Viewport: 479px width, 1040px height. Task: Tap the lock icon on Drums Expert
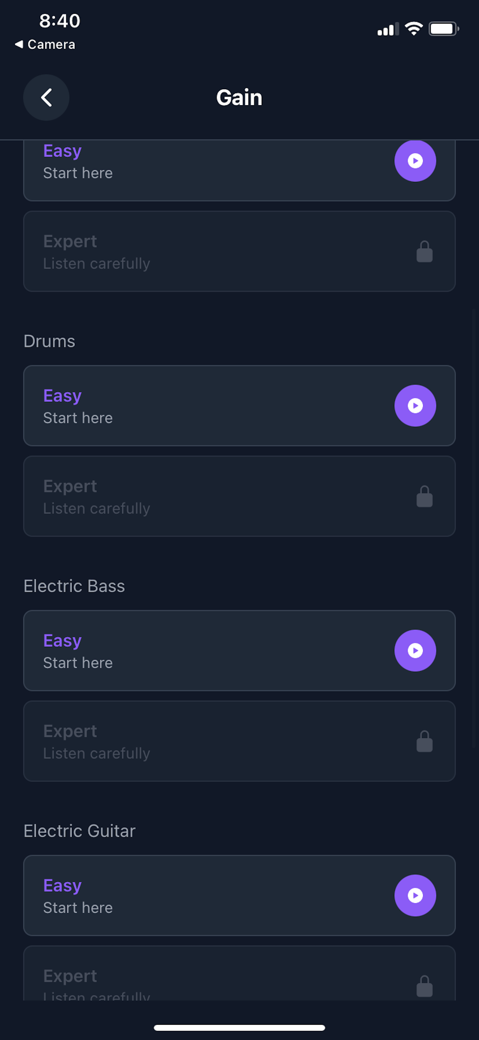425,496
